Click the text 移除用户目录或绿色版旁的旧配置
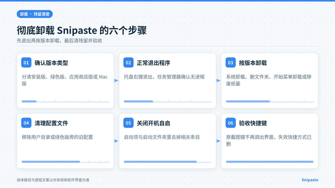 57,137
